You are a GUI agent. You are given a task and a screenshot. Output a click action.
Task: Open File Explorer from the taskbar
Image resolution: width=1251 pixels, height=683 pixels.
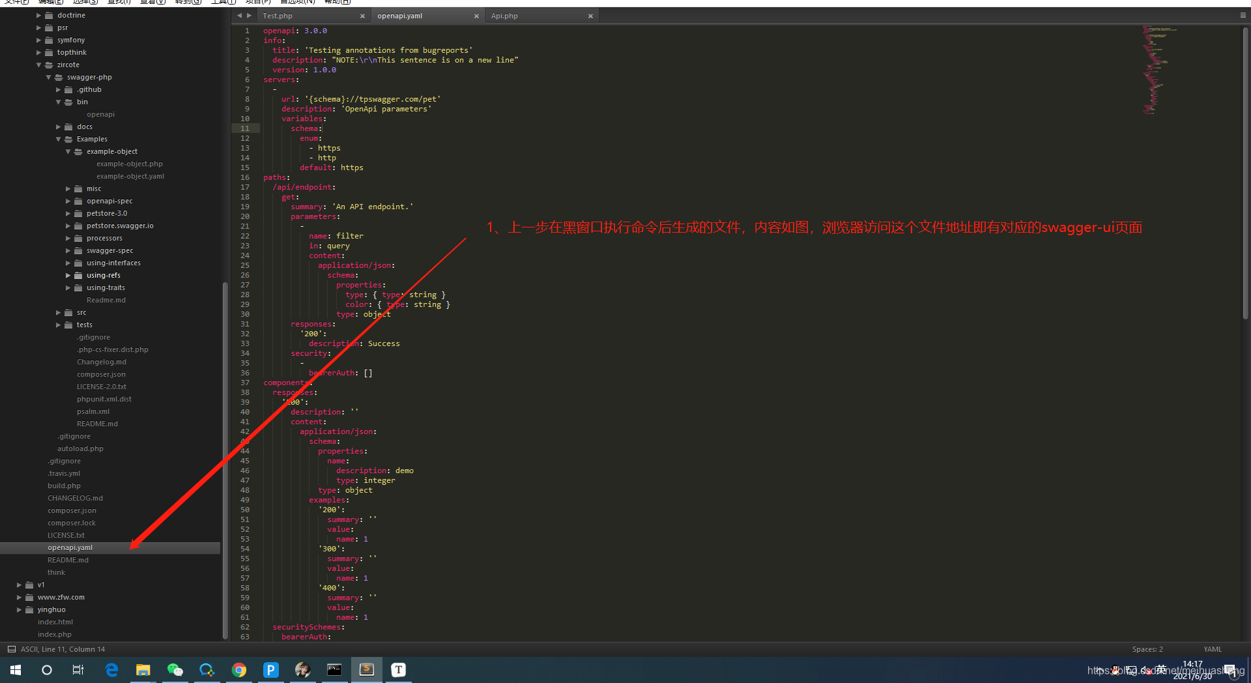coord(143,670)
